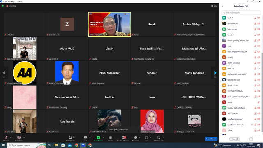
Task: Select the Adi Budipriyanto speaker video tile
Action: 110,24
